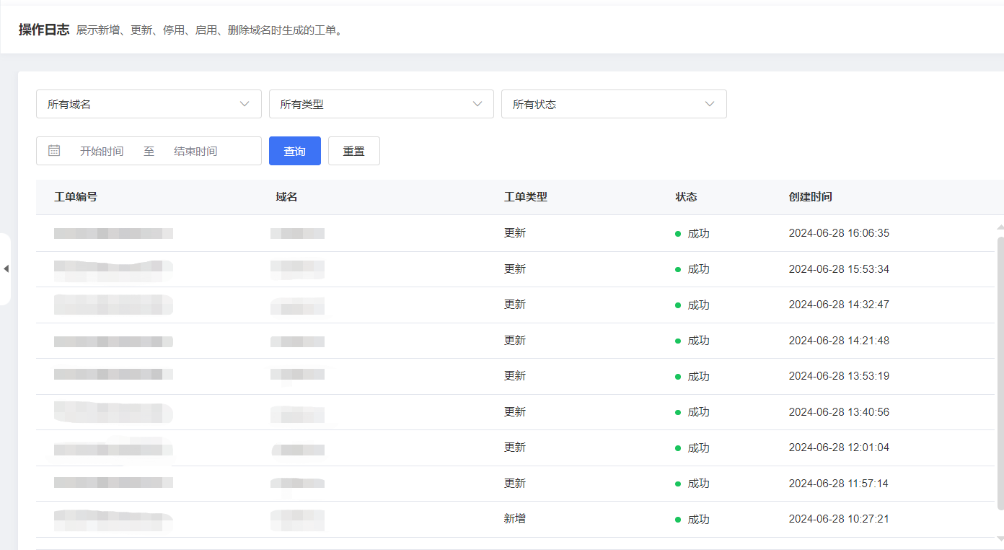
Task: Click the scrollbar down arrow
Action: [x=1000, y=538]
